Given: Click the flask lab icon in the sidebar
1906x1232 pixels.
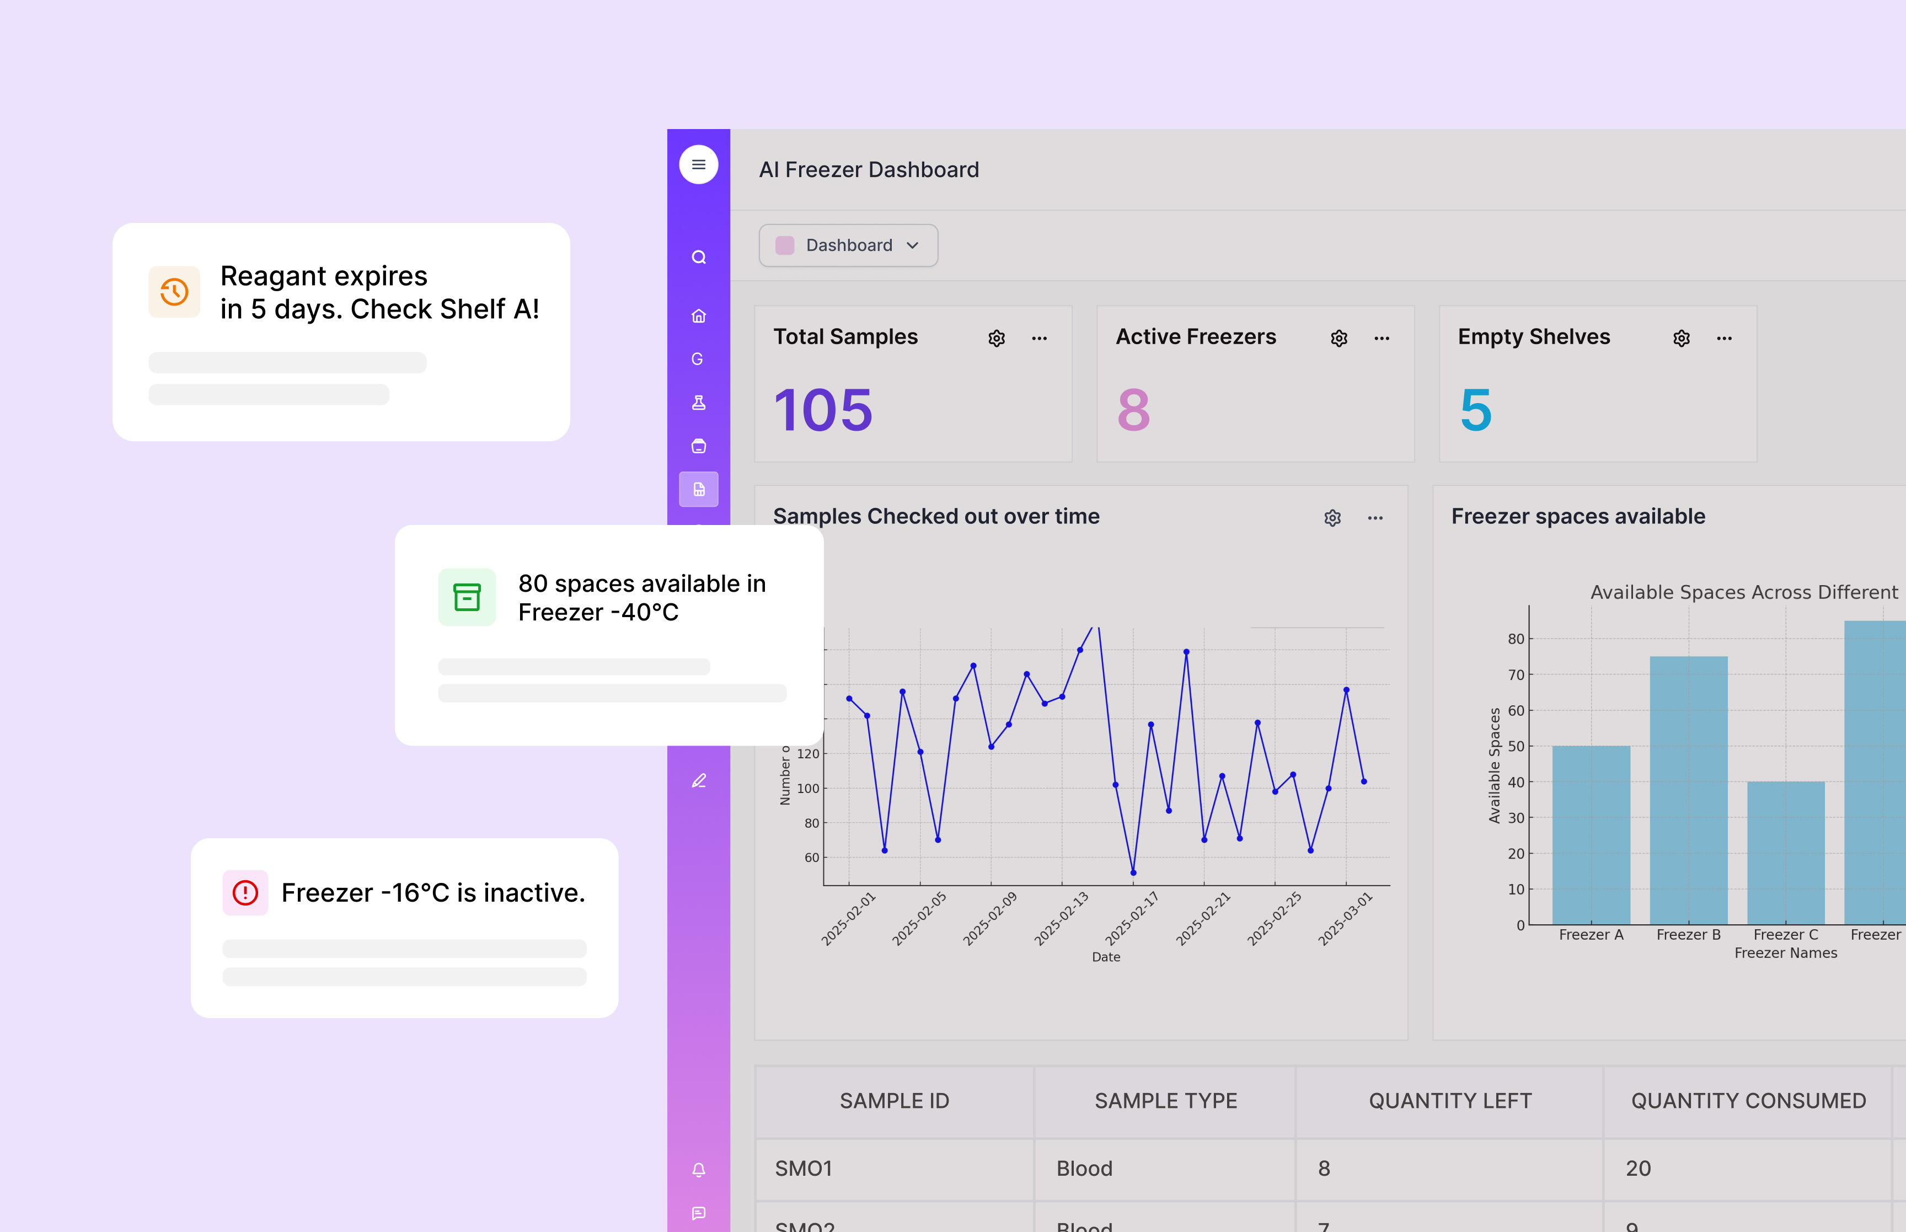Looking at the screenshot, I should tap(698, 403).
